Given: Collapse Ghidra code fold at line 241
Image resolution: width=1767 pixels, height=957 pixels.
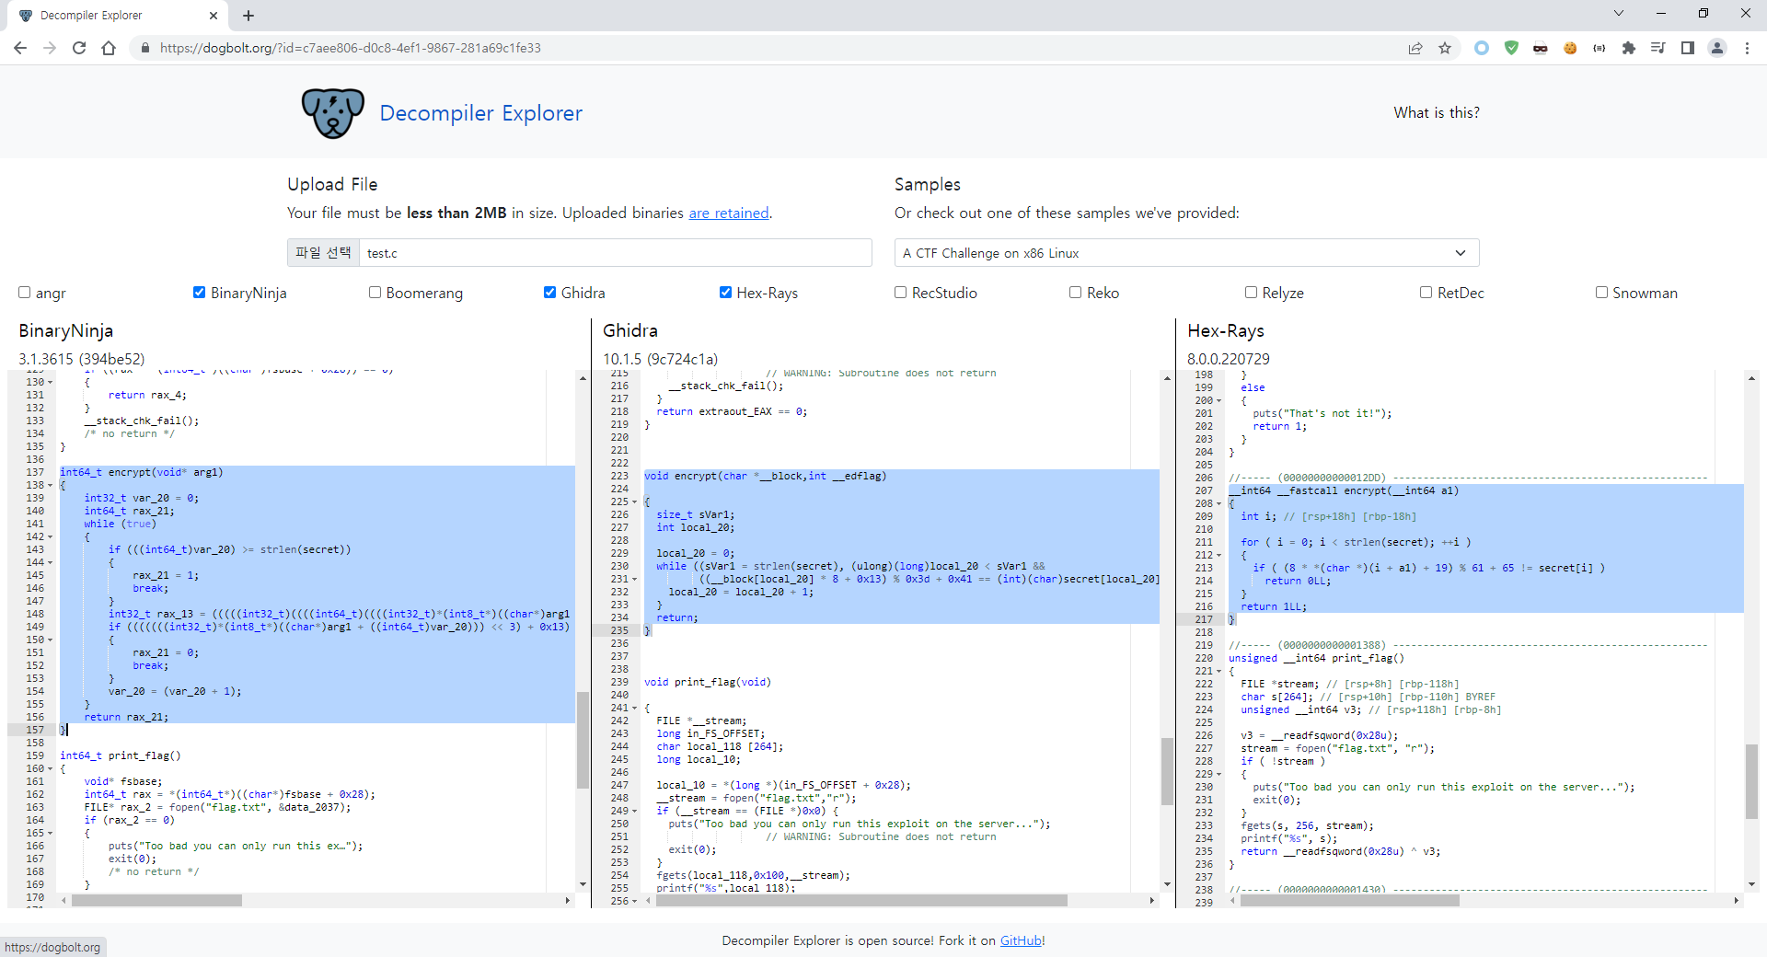Looking at the screenshot, I should point(635,709).
